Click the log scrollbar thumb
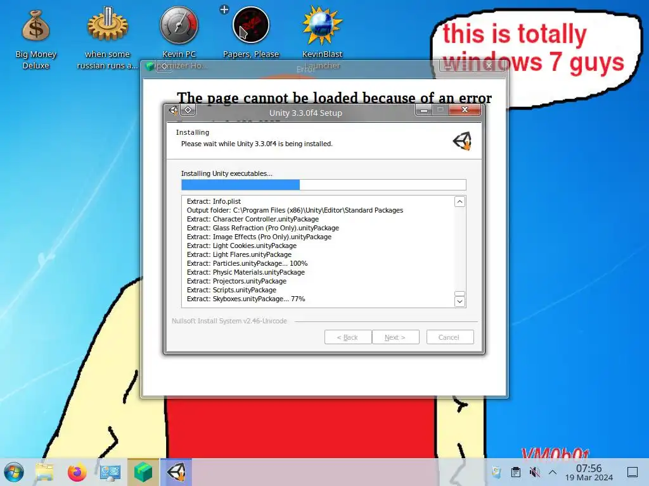Viewport: 649px width, 486px height. [x=460, y=294]
